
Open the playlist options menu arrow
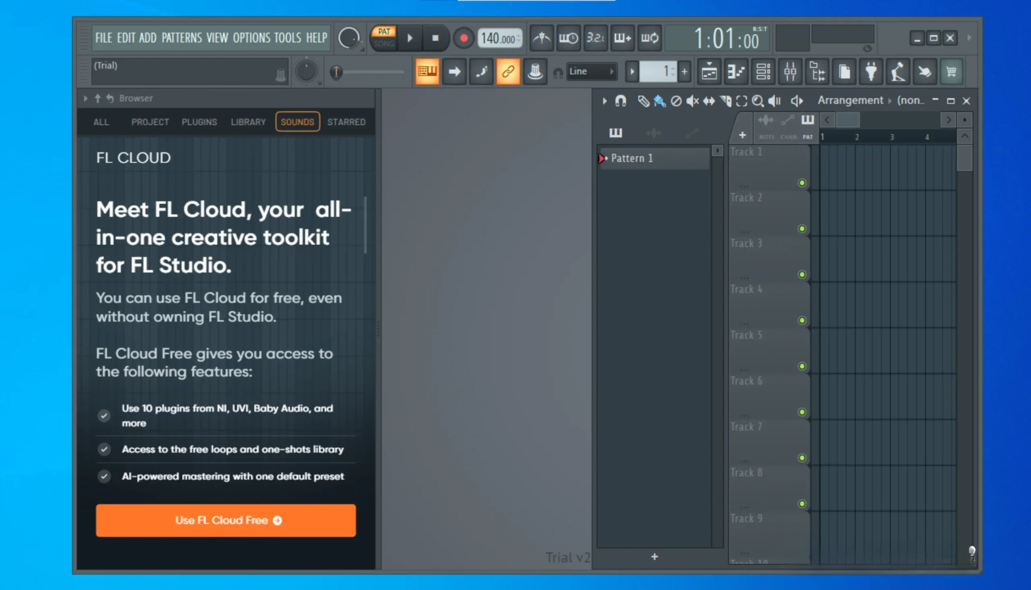click(605, 101)
